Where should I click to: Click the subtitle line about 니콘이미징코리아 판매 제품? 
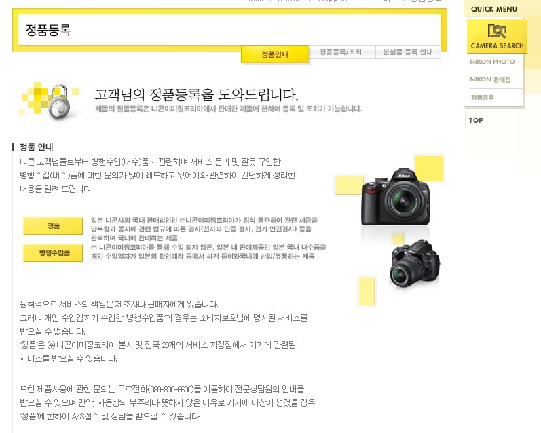[x=228, y=109]
